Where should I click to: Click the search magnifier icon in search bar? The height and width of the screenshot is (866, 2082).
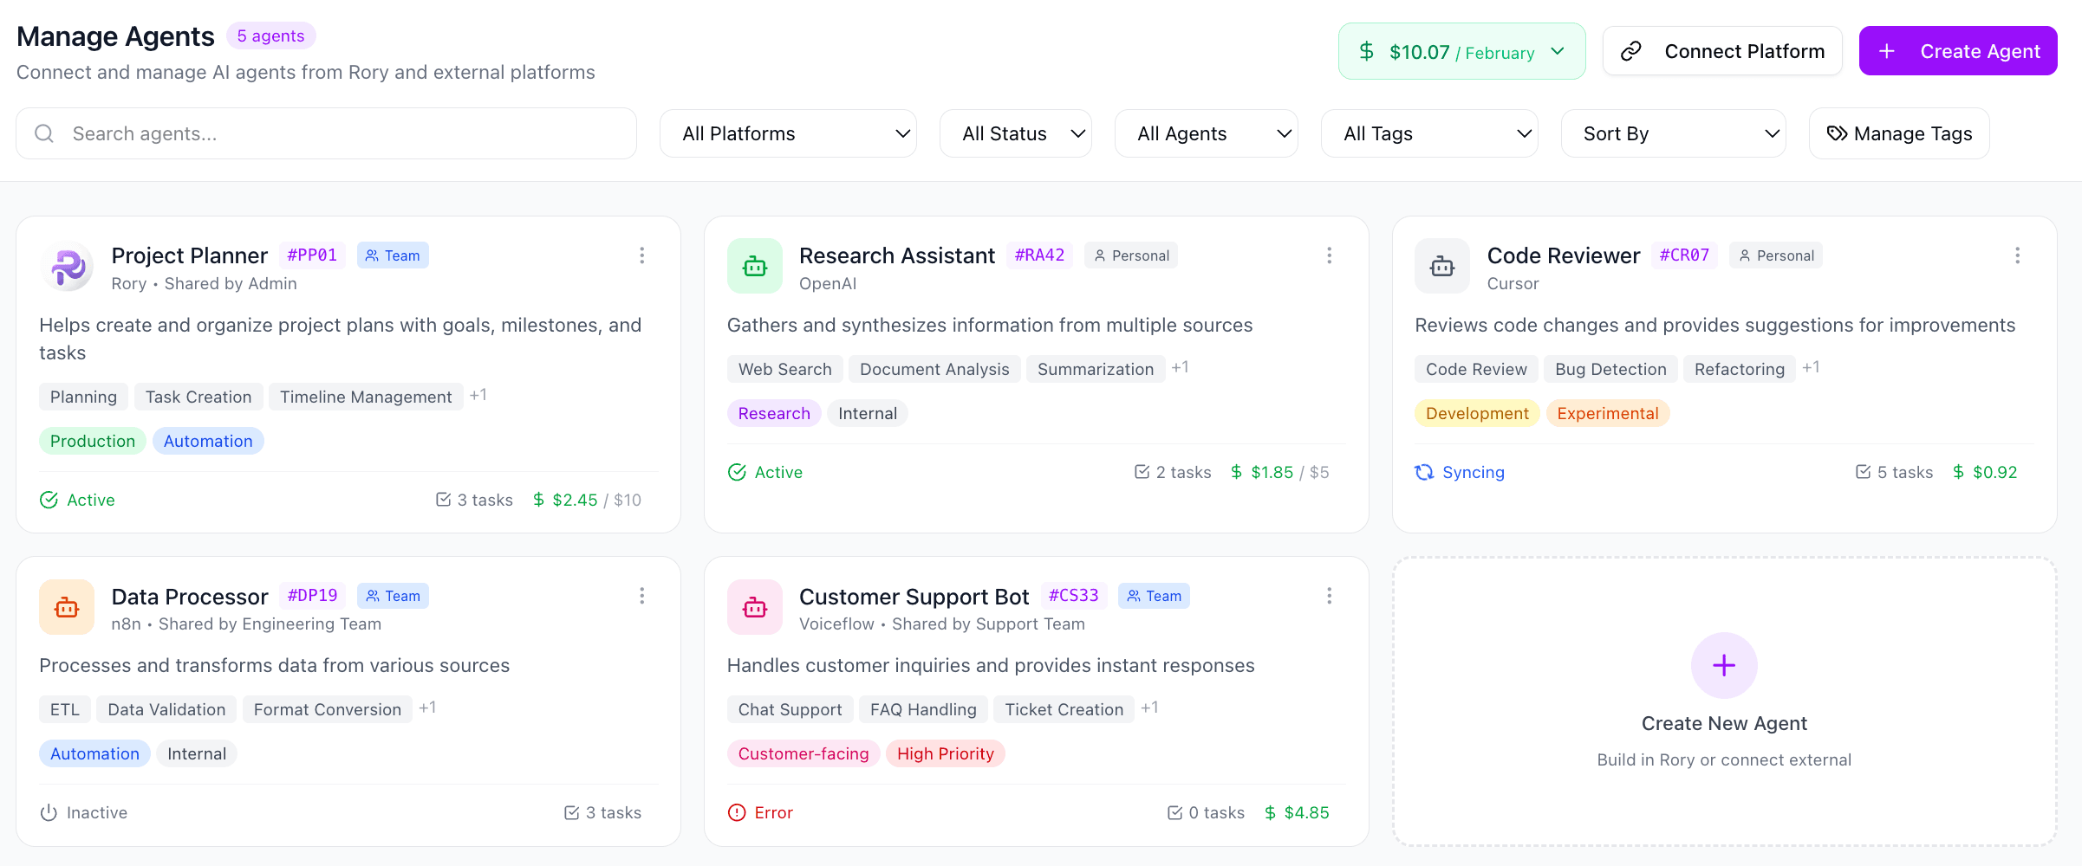(44, 133)
